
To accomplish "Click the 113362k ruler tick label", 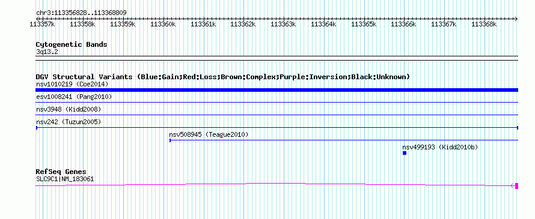I will click(x=243, y=24).
